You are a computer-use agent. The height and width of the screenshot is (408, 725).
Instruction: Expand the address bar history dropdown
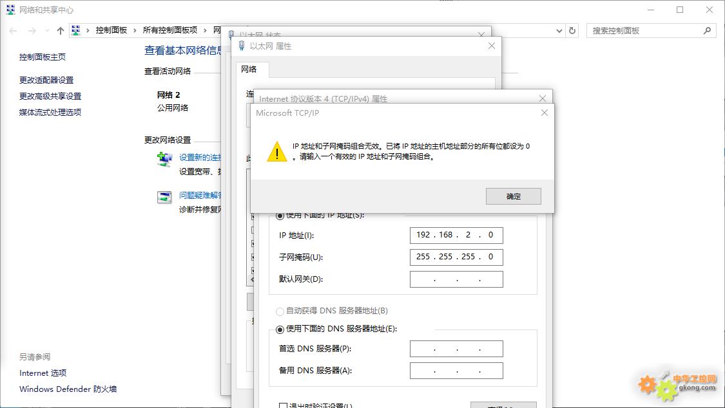coord(559,31)
